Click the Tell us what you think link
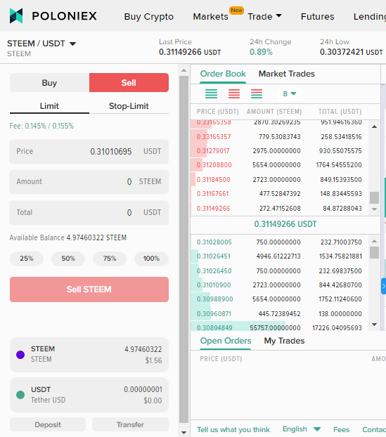 (233, 429)
